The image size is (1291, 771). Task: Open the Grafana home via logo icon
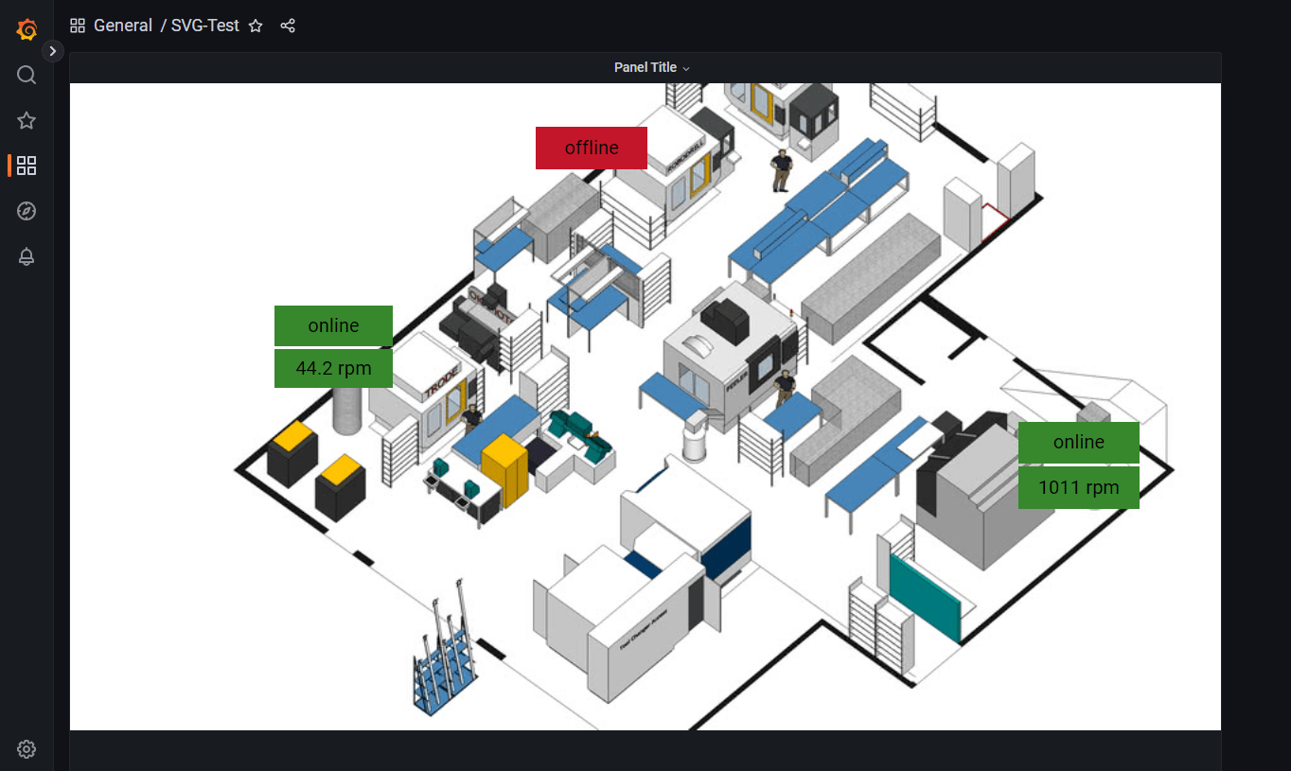click(x=26, y=29)
